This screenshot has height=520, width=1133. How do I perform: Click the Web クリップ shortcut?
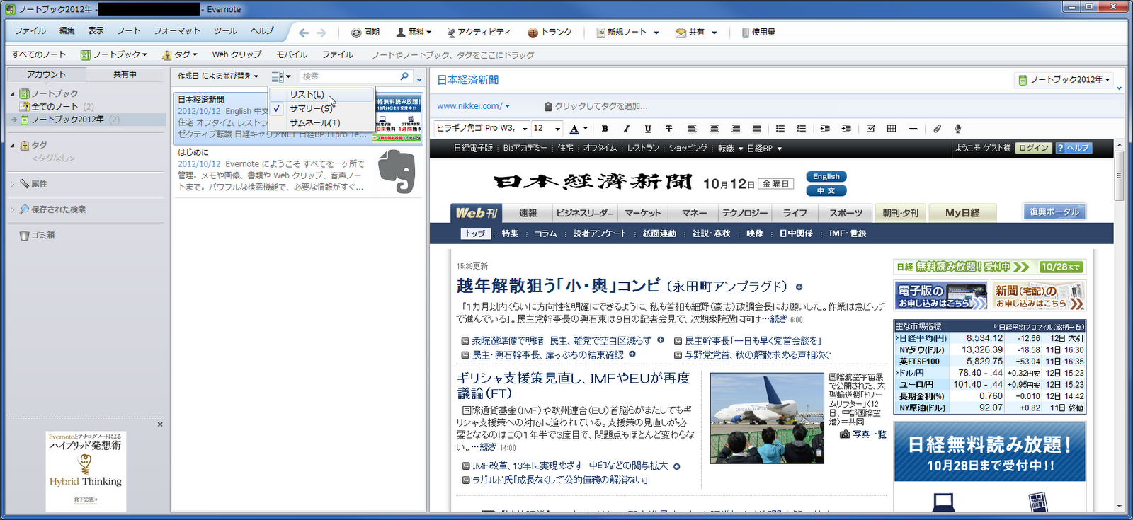click(x=237, y=54)
